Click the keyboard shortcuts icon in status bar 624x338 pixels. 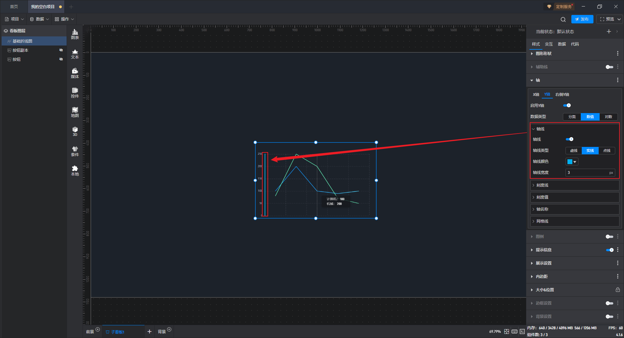tap(514, 331)
